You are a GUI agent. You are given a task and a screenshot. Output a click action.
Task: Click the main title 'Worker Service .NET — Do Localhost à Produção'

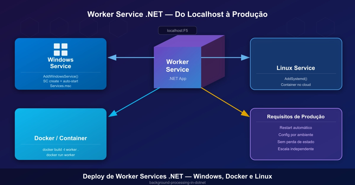pos(177,14)
